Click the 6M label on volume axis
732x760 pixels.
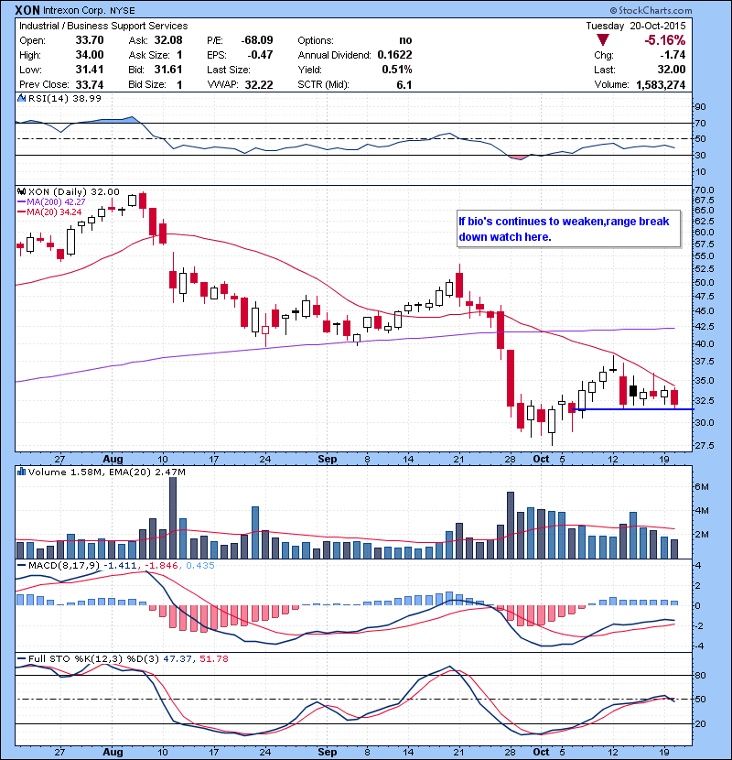pyautogui.click(x=702, y=486)
